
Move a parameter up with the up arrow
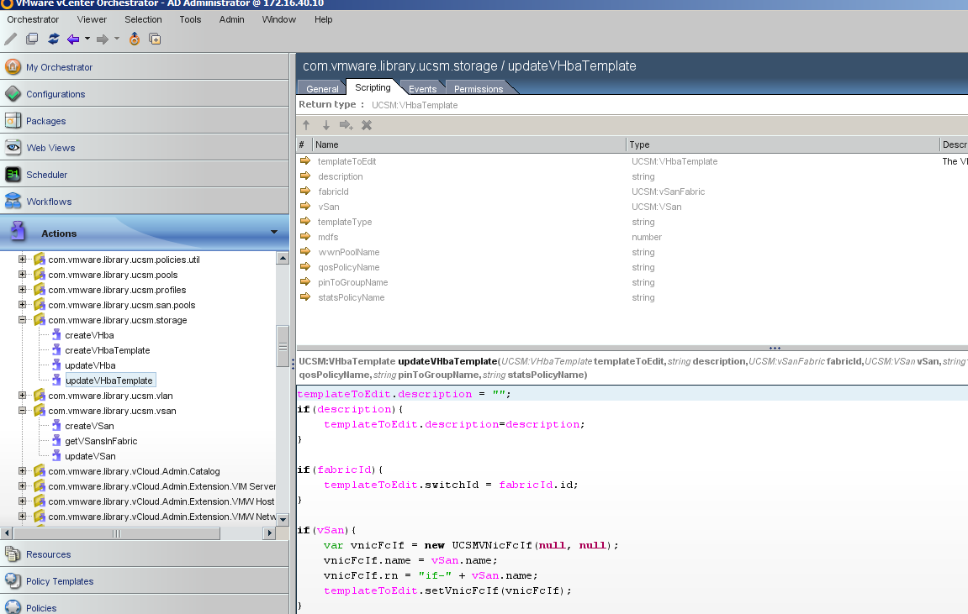click(305, 124)
